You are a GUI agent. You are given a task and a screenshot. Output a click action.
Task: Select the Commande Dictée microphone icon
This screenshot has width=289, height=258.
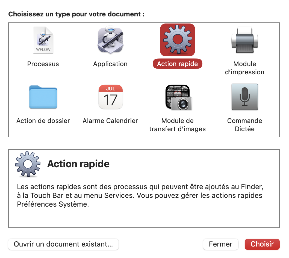tap(244, 97)
